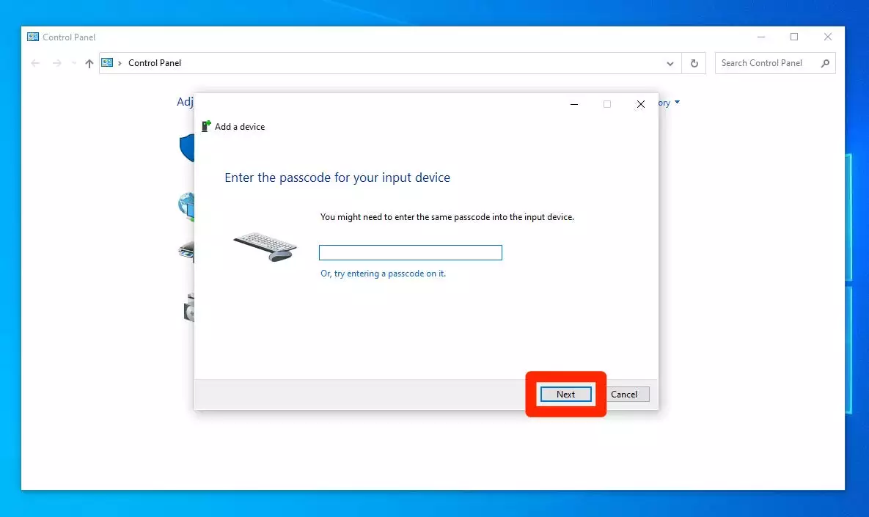Open the View by category dropdown arrow
869x517 pixels.
tap(677, 103)
